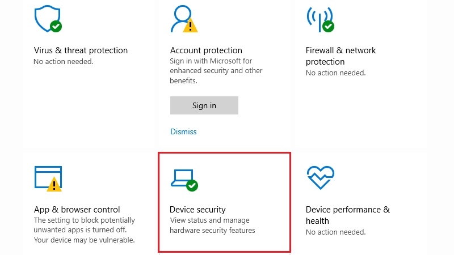The height and width of the screenshot is (255, 454).
Task: Click 'No action needed' under Virus protection
Action: point(64,62)
